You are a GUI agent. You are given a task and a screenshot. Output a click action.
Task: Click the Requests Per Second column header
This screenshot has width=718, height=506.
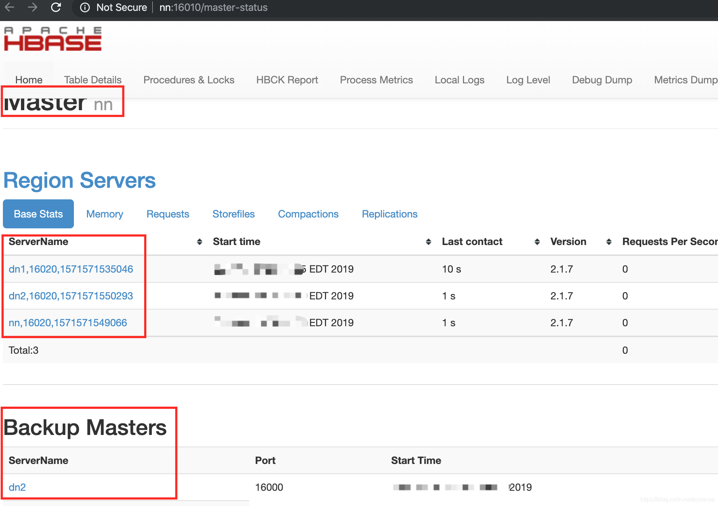click(x=670, y=242)
